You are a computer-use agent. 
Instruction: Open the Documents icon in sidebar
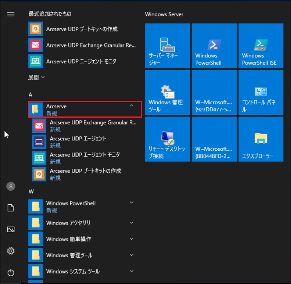pos(11,208)
